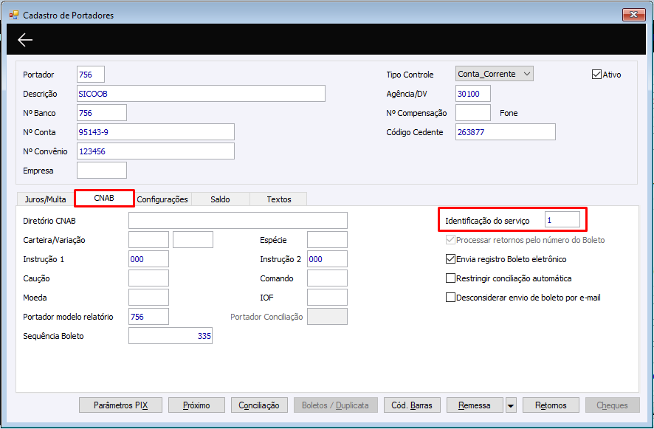Expand the Remessa dropdown arrow
The width and height of the screenshot is (654, 429).
click(x=511, y=405)
